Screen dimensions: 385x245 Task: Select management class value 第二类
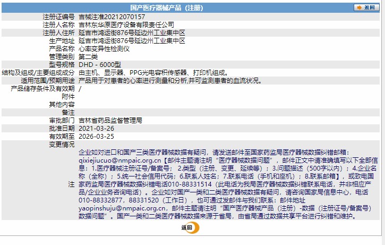[x=88, y=56]
